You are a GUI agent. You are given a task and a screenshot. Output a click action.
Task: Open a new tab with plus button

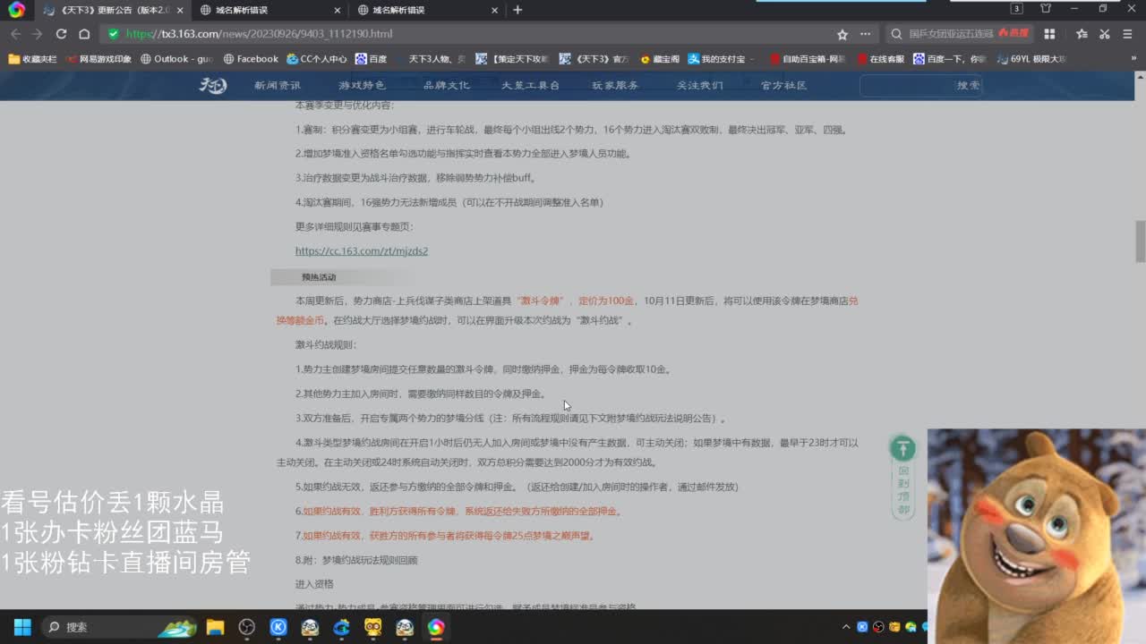coord(517,10)
